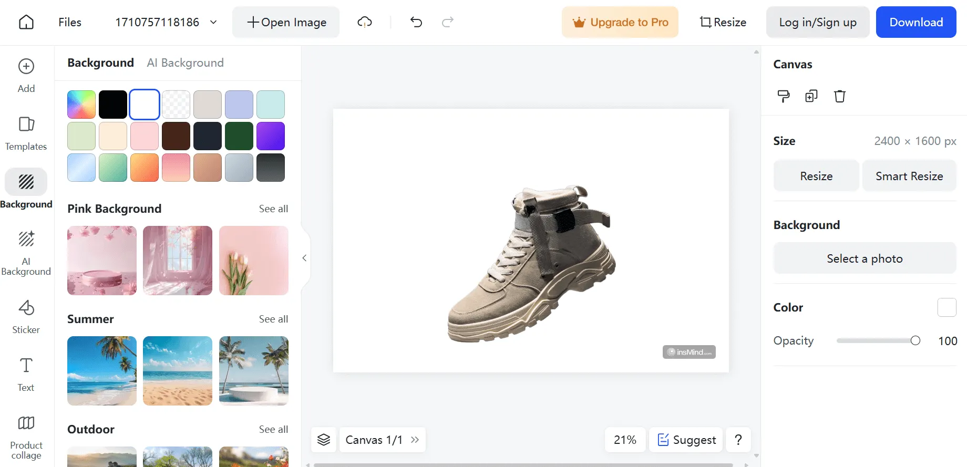
Task: Redo the last action
Action: 448,22
